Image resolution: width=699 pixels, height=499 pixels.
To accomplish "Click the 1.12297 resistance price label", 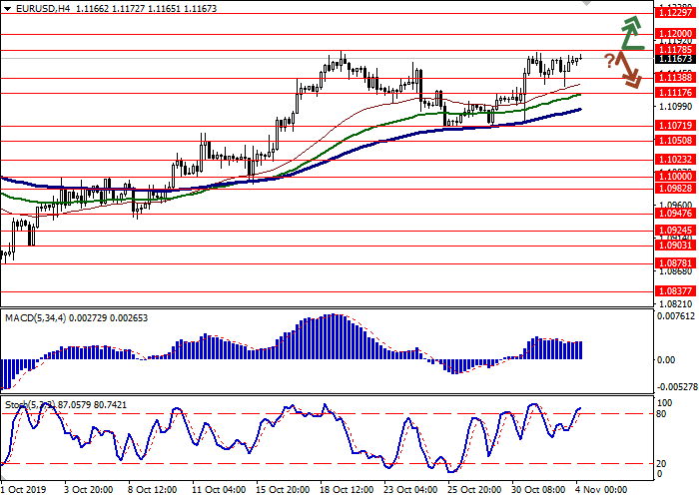I will pos(675,13).
